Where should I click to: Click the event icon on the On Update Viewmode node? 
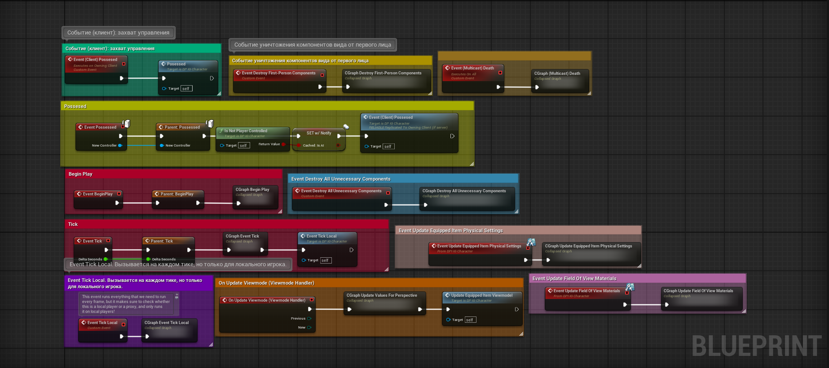tap(225, 300)
